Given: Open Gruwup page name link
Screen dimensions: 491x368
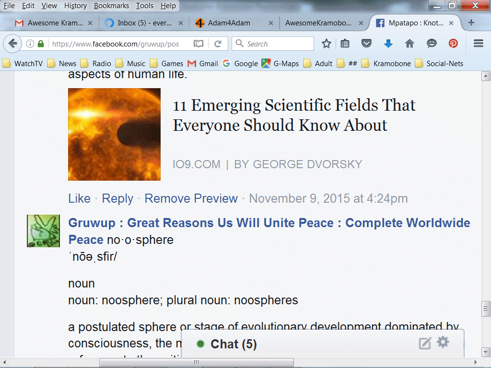Looking at the screenshot, I should tap(269, 231).
